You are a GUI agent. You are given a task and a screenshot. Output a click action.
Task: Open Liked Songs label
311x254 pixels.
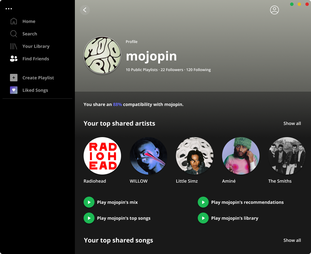(35, 90)
